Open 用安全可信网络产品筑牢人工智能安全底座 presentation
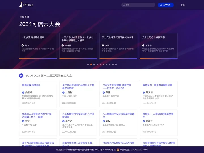The width and height of the screenshot is (204, 153). (78, 87)
